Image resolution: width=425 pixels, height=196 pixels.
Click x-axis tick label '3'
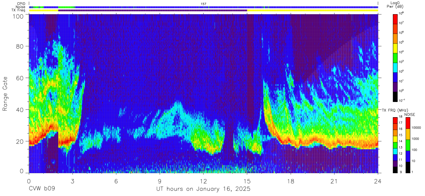point(73,181)
